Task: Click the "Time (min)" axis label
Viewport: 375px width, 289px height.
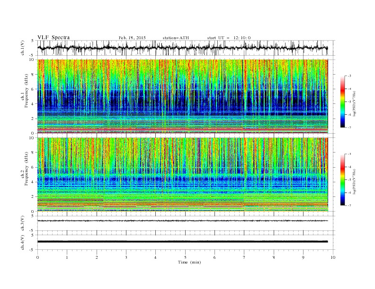Action: pyautogui.click(x=189, y=262)
